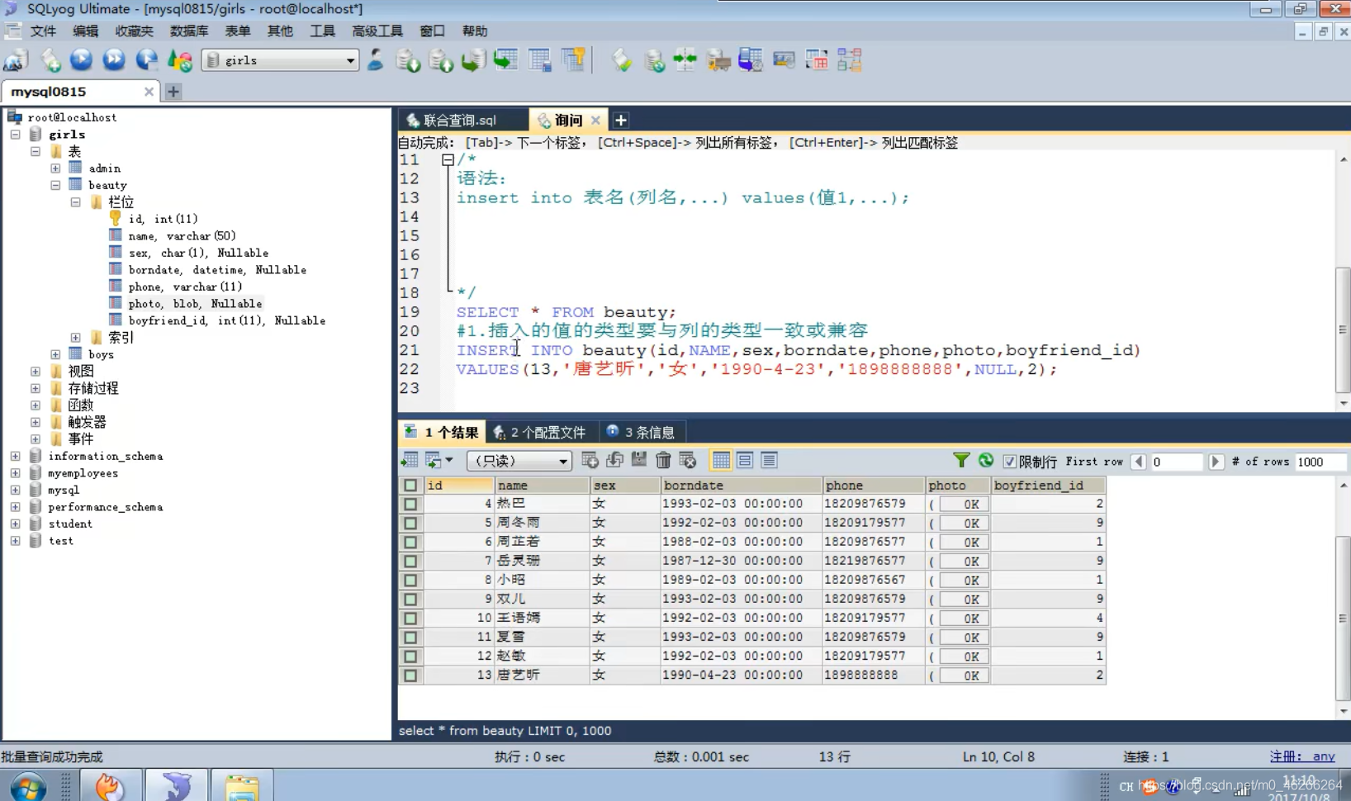Check the row checkbox for 热巴
The width and height of the screenshot is (1351, 801).
click(410, 504)
